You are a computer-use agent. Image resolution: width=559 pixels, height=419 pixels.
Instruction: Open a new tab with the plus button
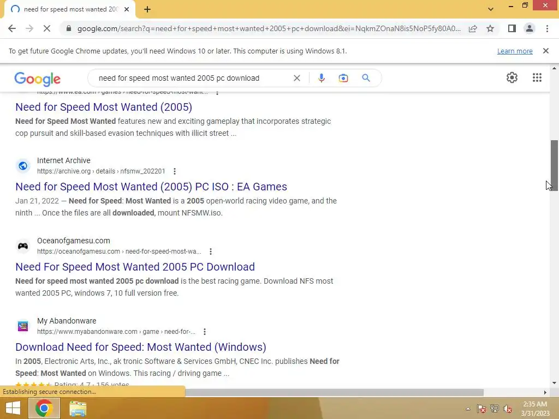click(147, 9)
